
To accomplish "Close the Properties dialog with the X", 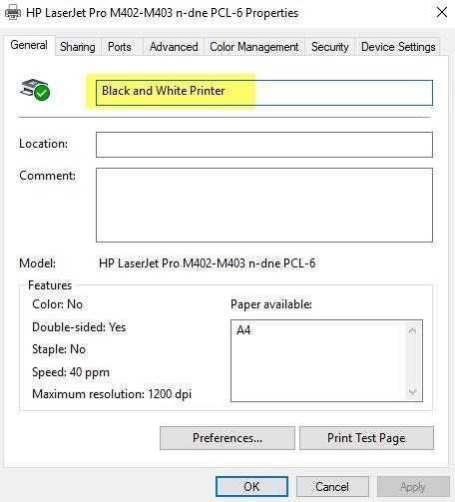I will point(442,12).
